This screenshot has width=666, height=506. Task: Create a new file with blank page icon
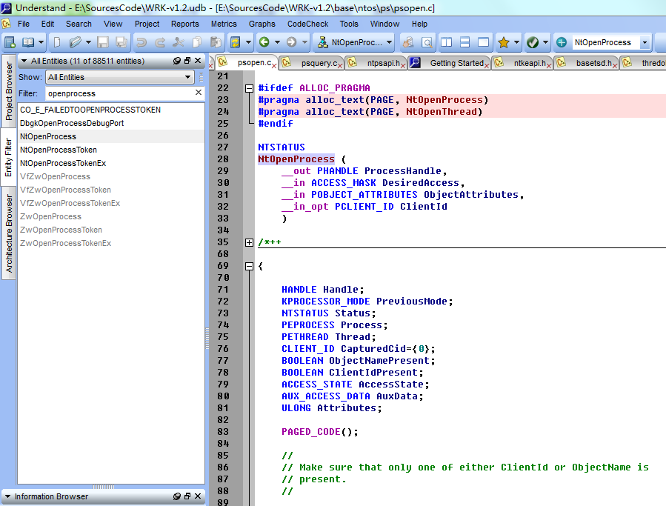tap(57, 42)
